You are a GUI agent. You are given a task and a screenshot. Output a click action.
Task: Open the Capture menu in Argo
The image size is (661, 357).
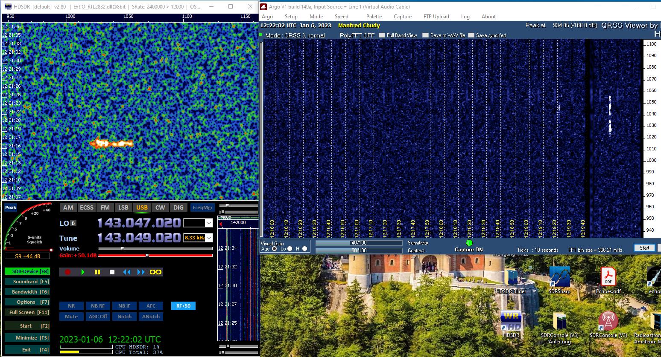tap(403, 17)
